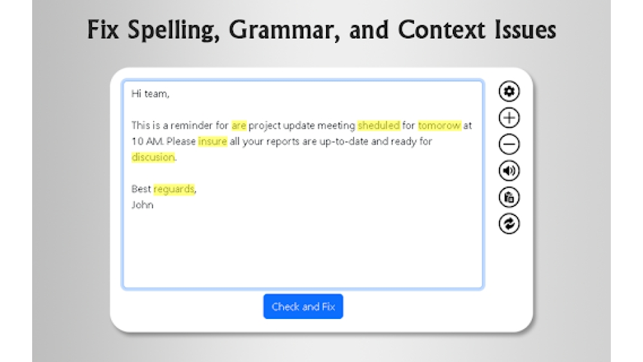Play text aloud with the speaker icon
The width and height of the screenshot is (643, 362).
tap(509, 170)
